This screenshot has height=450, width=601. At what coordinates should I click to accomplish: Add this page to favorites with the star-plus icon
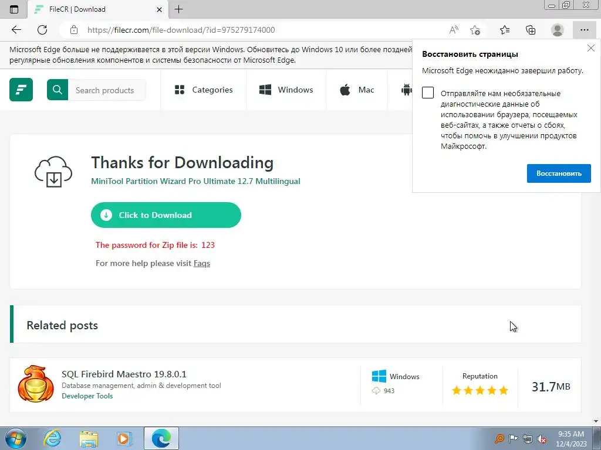(475, 30)
